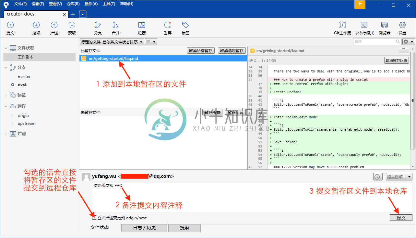Expand the 标签 sidebar section
The height and width of the screenshot is (238, 416).
tap(6, 95)
